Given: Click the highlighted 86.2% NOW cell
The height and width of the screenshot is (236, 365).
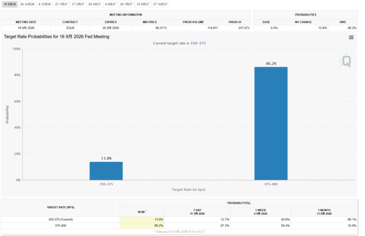Looking at the screenshot, I should click(142, 225).
